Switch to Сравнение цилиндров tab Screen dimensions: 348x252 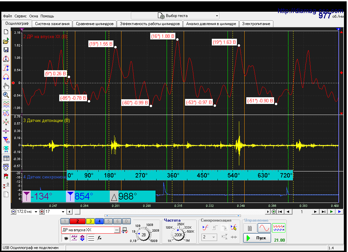(95, 24)
